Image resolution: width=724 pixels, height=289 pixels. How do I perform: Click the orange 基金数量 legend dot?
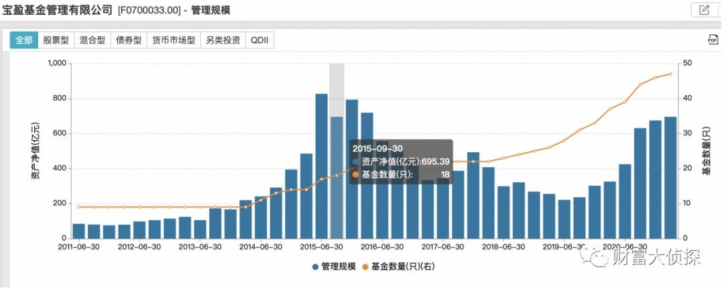coord(365,267)
